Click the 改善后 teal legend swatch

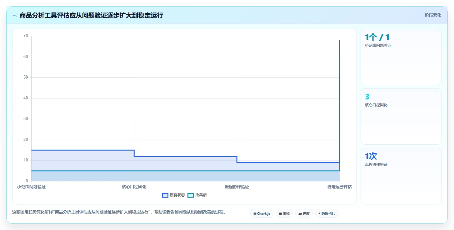[191, 195]
